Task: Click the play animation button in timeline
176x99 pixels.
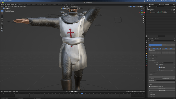Action: click(x=74, y=92)
